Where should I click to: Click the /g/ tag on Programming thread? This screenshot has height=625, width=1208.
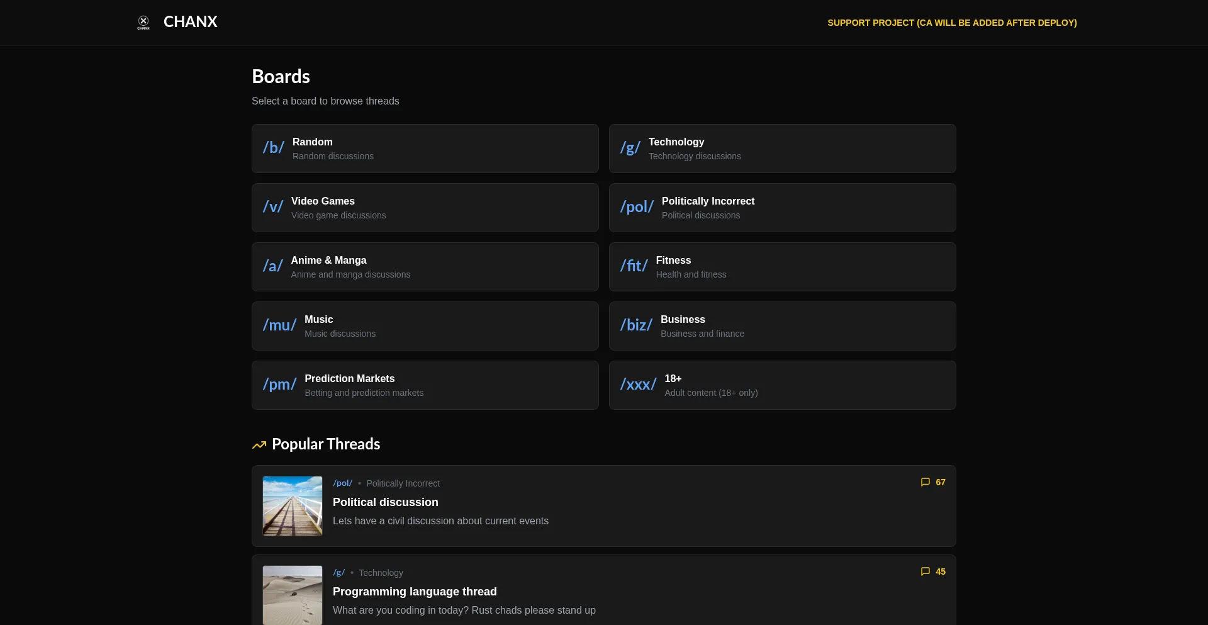point(338,573)
